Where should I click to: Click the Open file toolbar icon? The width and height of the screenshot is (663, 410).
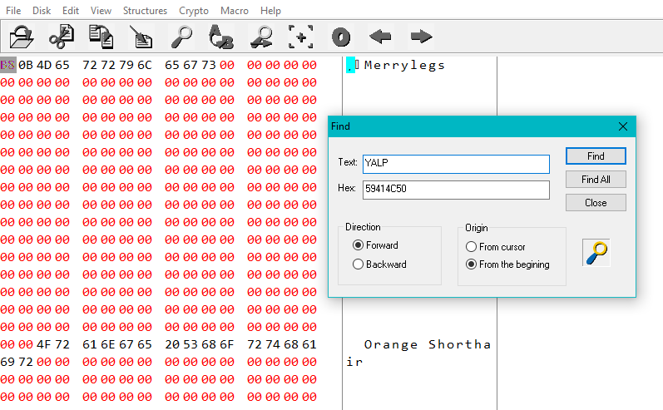tap(21, 37)
